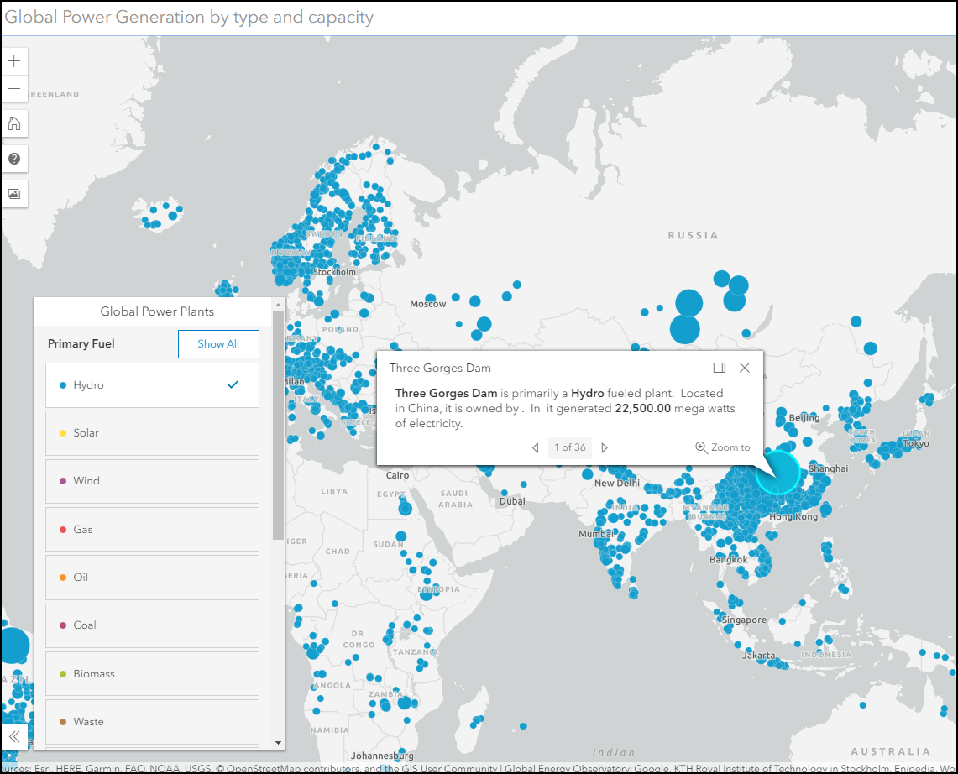Screen dimensions: 958x774
Task: Click the Hydro checkmark icon
Action: coord(233,384)
